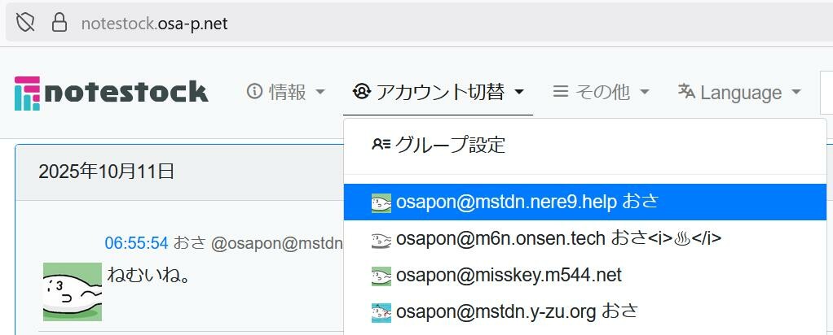Open the 06:55:54 post timestamp link
The height and width of the screenshot is (335, 833).
point(136,243)
